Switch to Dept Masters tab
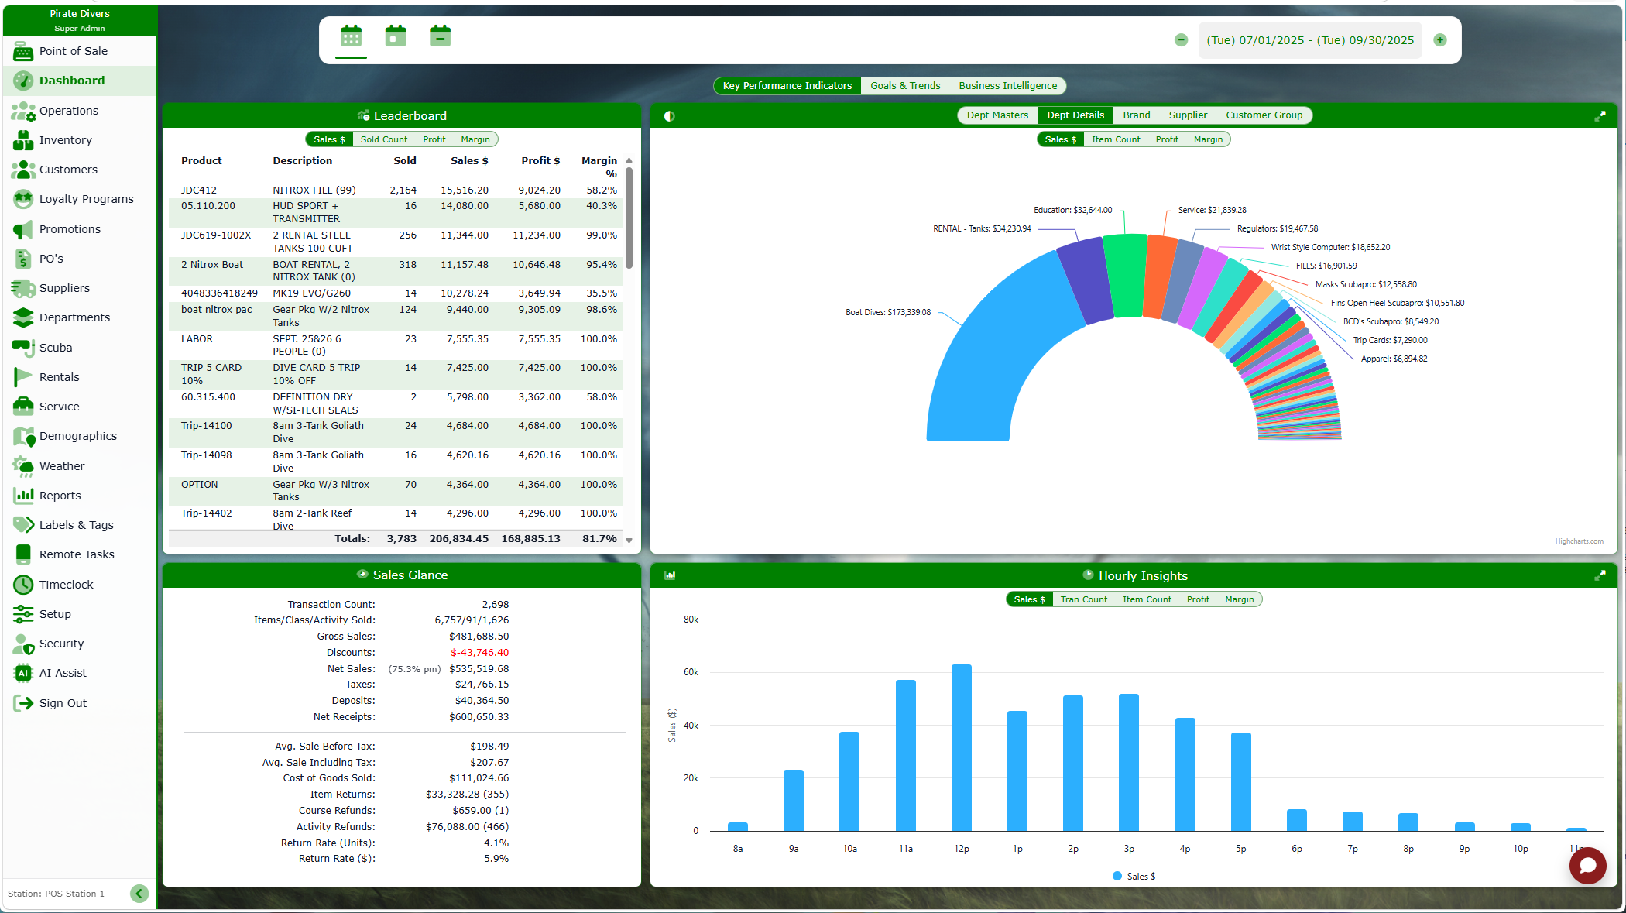This screenshot has width=1626, height=913. tap(997, 115)
